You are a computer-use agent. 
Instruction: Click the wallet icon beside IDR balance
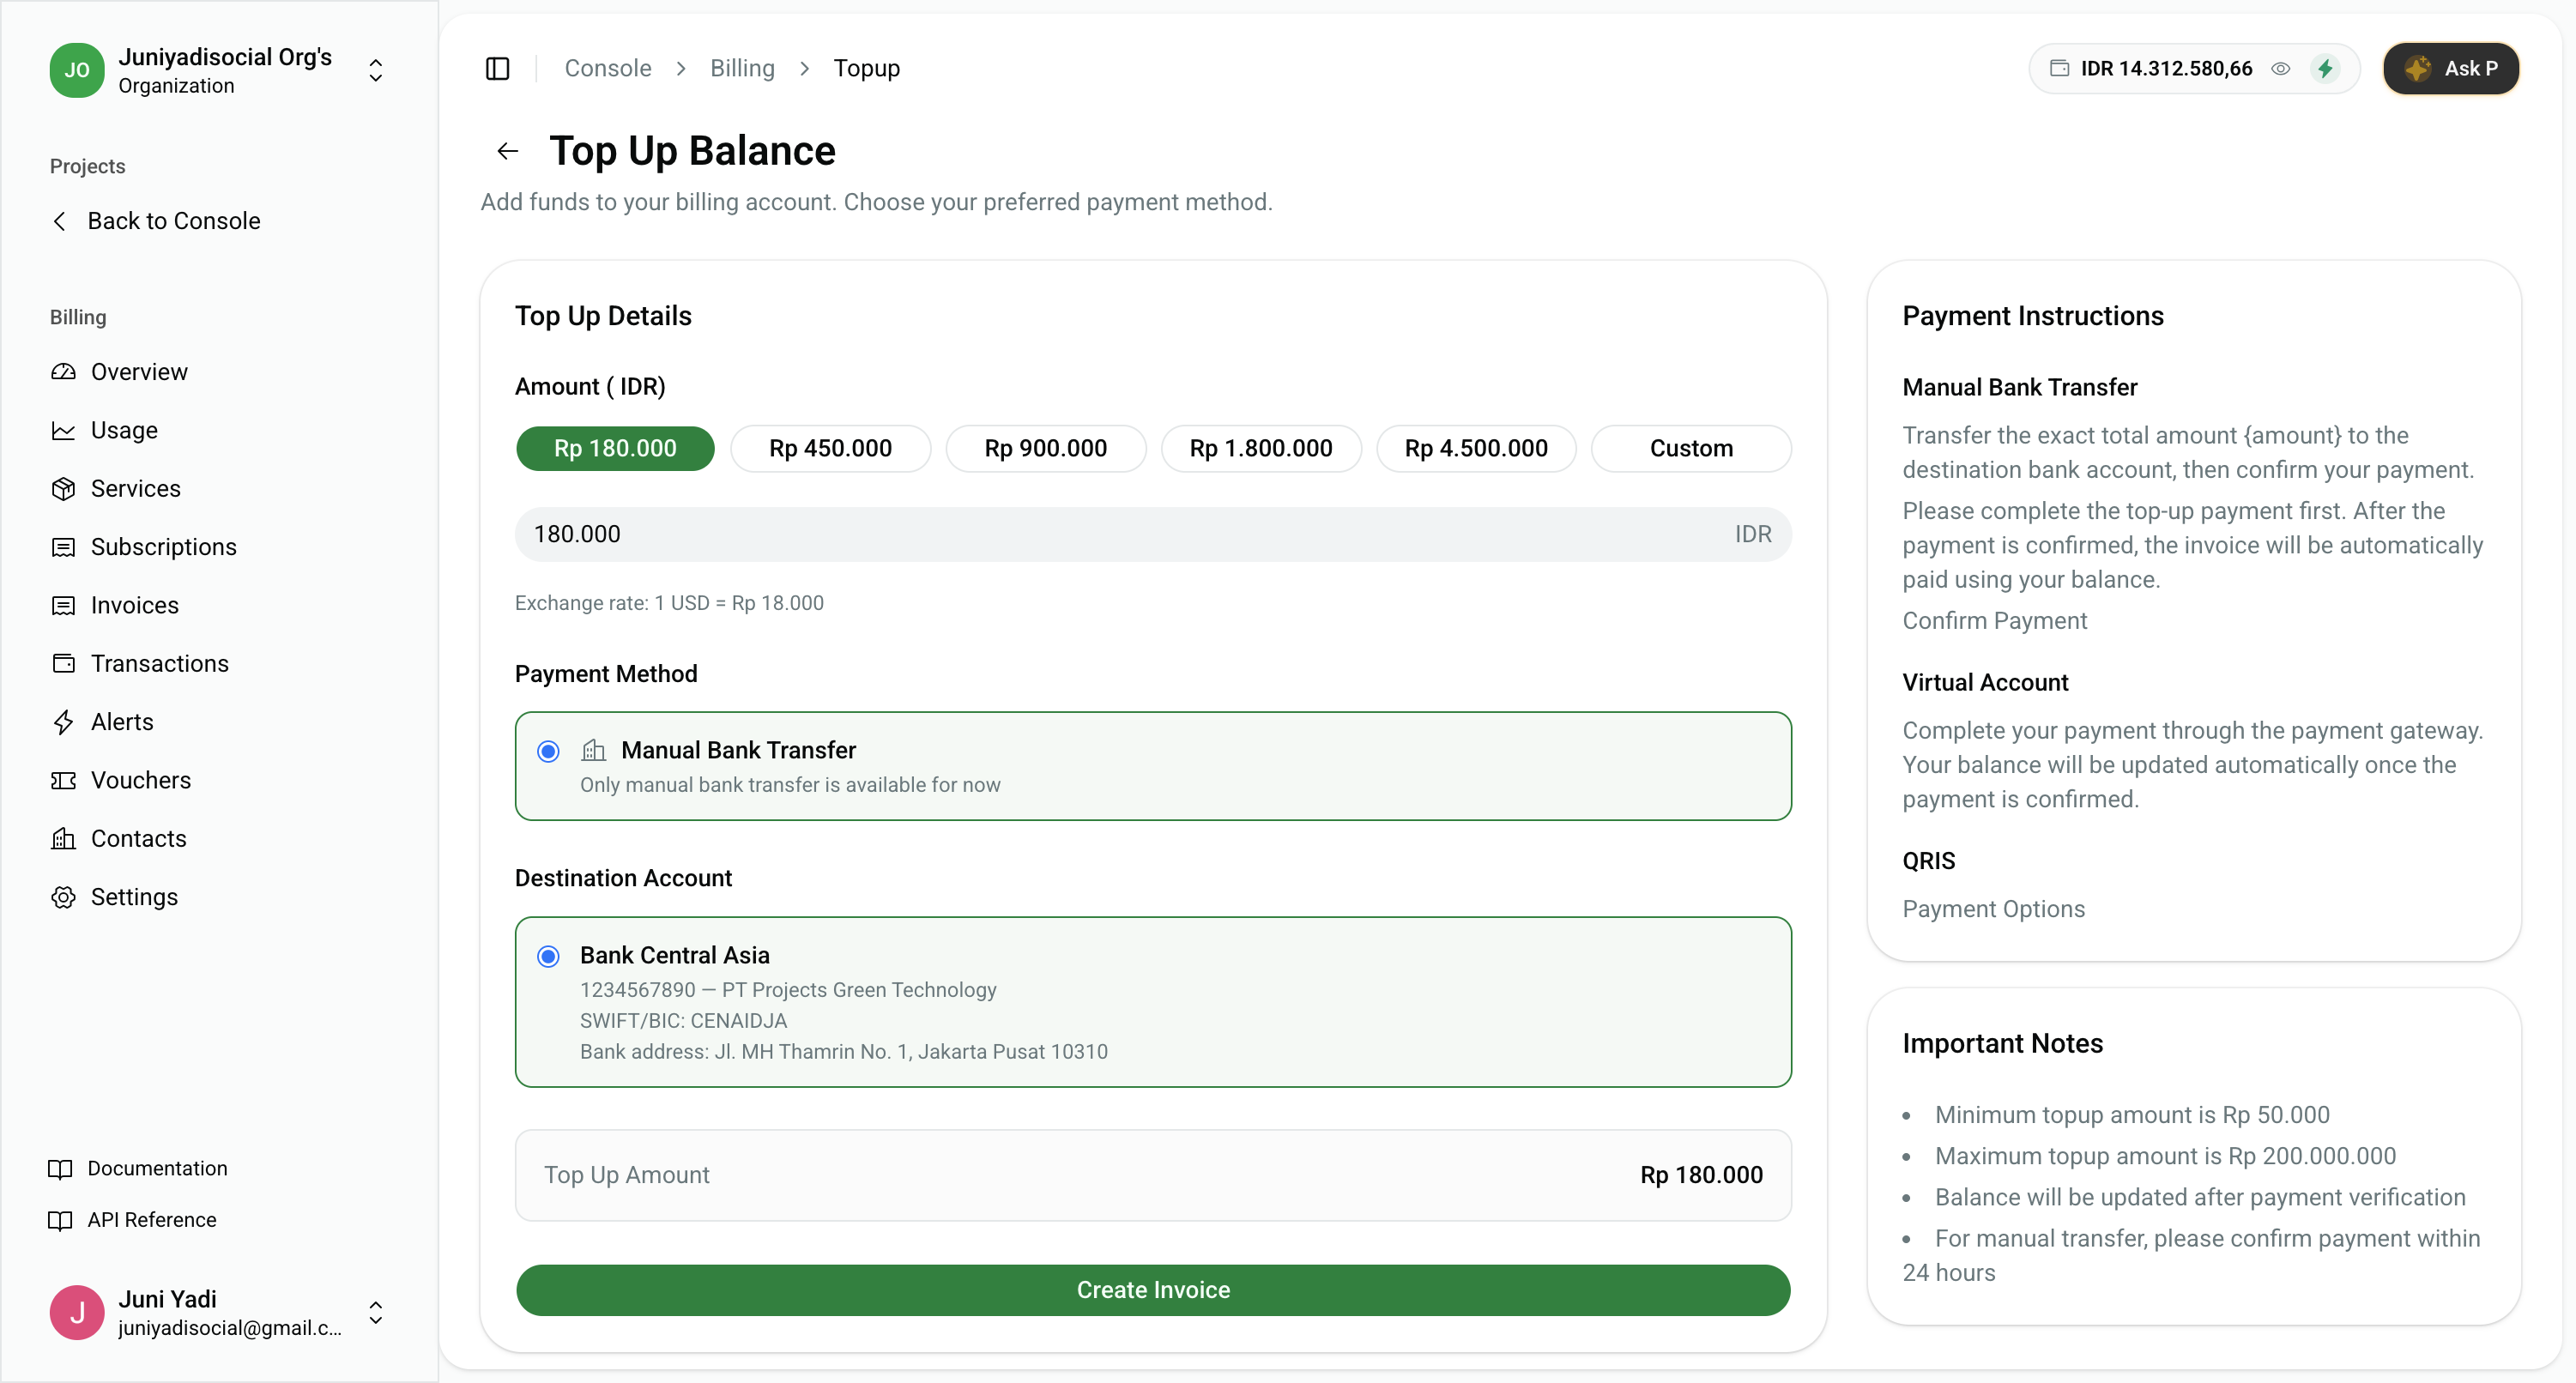tap(2059, 68)
